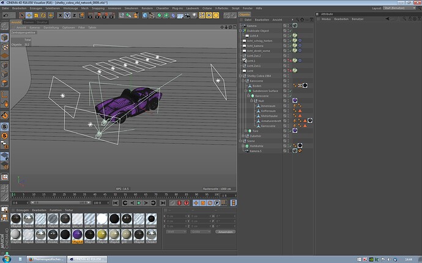
Task: Open Themenspezifisches window in Windows taskbar
Action: click(47, 259)
